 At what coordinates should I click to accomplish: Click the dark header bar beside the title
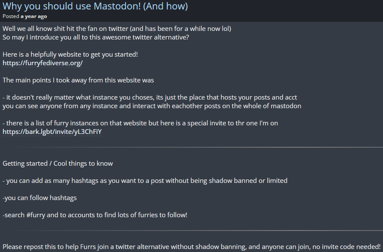coord(285,11)
